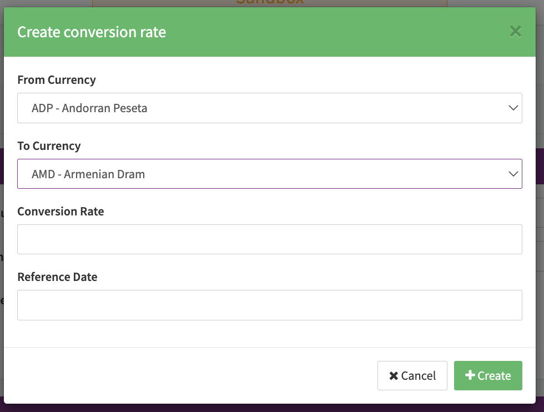
Task: Click the Sandbox banner behind the dialog
Action: click(x=269, y=3)
